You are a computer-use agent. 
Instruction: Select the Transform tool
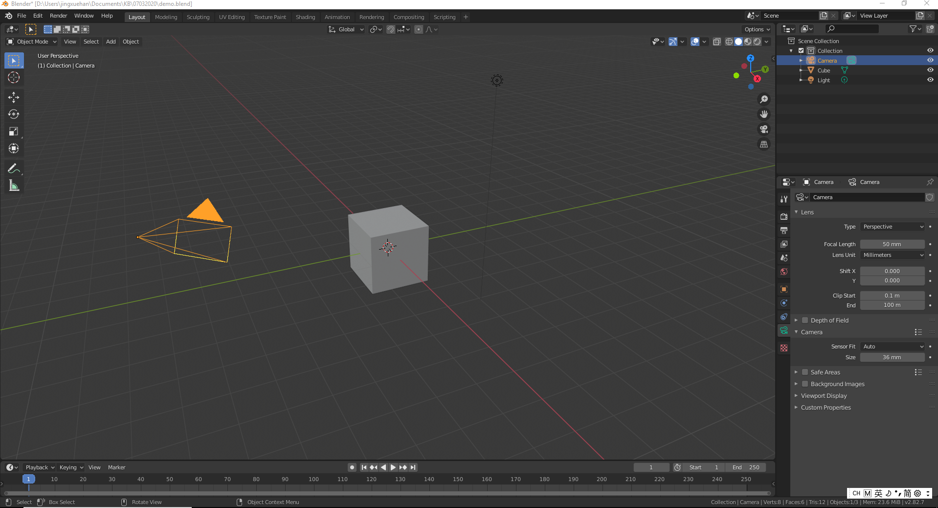click(x=14, y=148)
